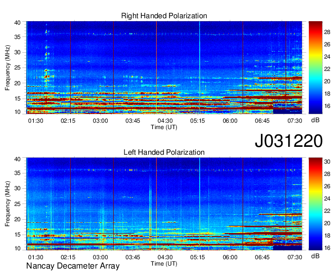Select 10 MHz tick on right-handed plot
This screenshot has height=272, width=336.
pos(17,112)
